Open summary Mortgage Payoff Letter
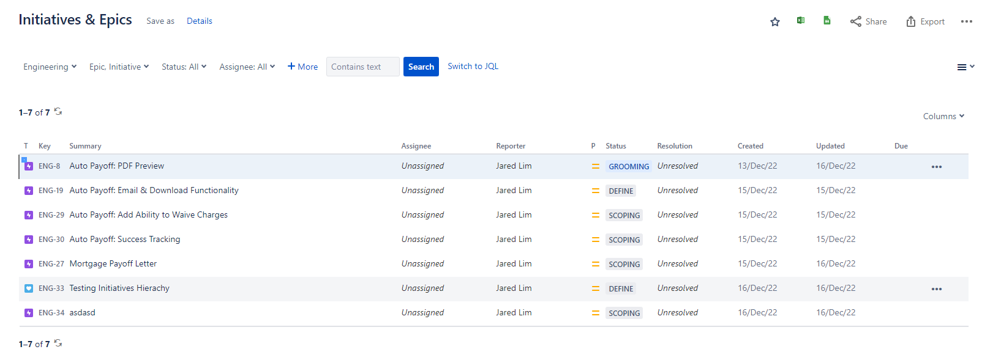 (113, 263)
